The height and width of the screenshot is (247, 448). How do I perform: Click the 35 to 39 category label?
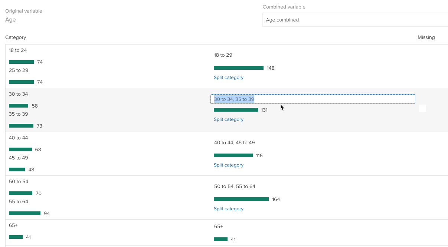click(19, 114)
